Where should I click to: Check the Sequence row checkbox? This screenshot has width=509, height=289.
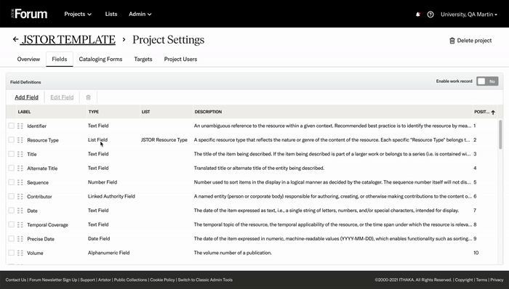tap(12, 182)
